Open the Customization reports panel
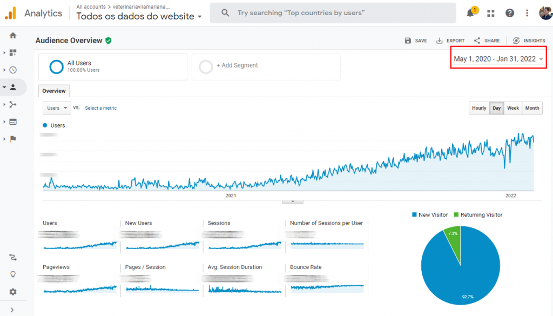 pos(14,53)
